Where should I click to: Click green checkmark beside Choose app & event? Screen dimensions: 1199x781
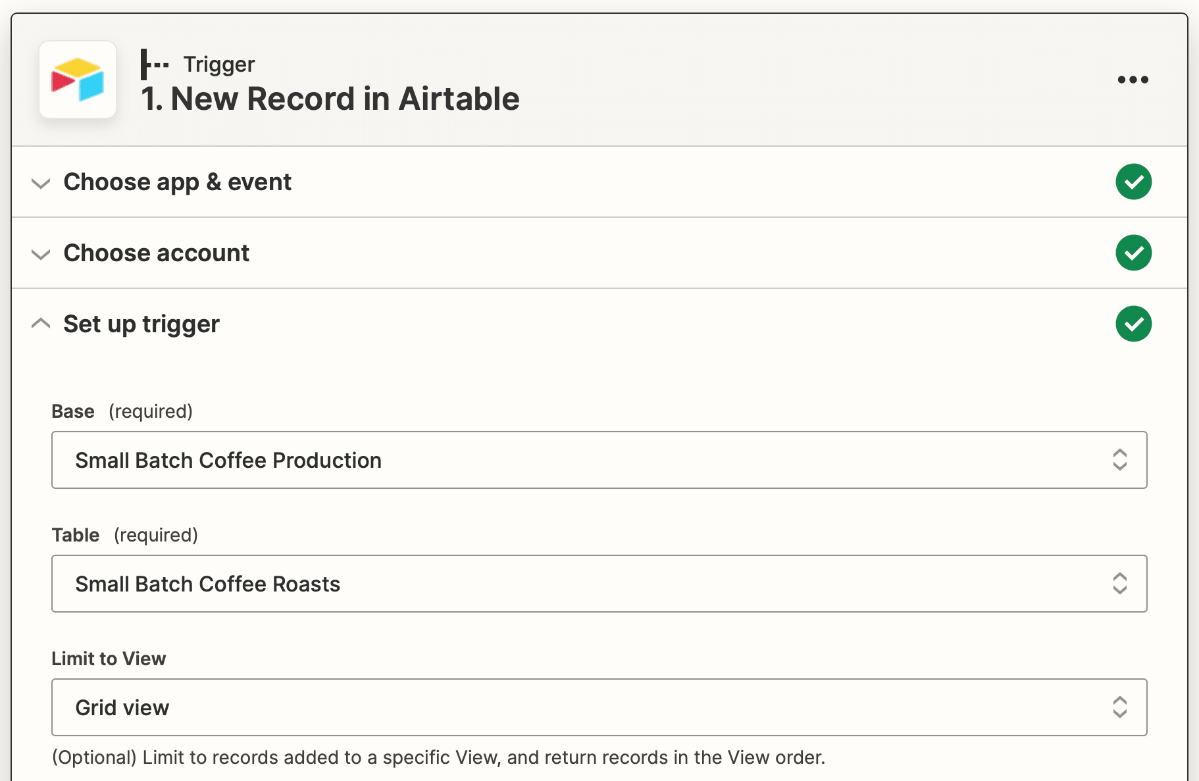pos(1133,182)
